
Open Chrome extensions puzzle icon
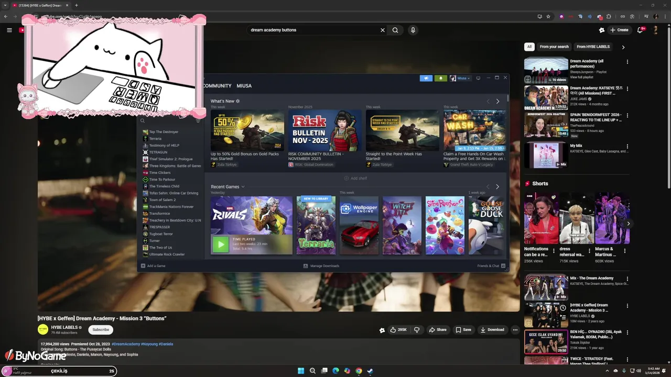(x=609, y=16)
